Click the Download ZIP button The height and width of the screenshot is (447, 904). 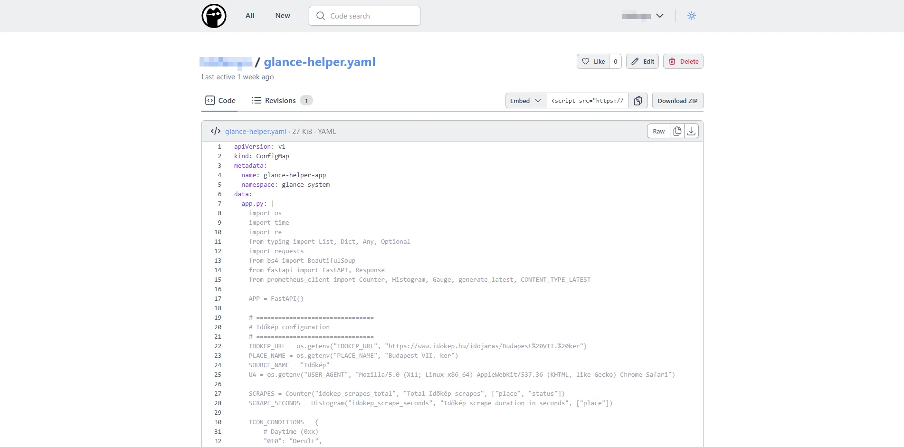pyautogui.click(x=677, y=100)
